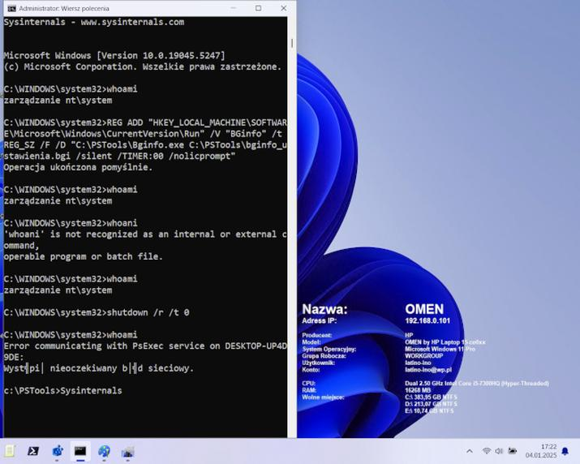Click the 'Producent:' label on desktop
The height and width of the screenshot is (464, 580).
pos(317,335)
